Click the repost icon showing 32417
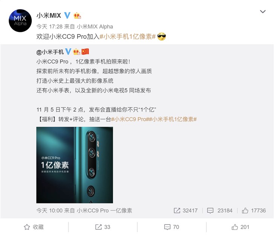274x235 pixels. click(x=186, y=211)
